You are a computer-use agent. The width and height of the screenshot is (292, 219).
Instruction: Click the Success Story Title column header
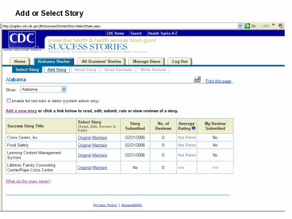tap(41, 126)
